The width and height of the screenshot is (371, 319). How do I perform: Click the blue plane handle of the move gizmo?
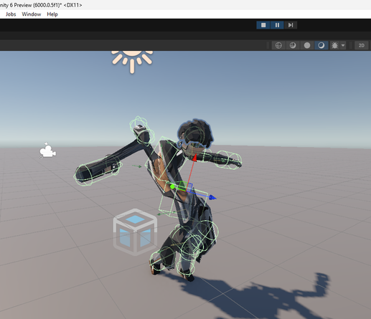coord(189,188)
